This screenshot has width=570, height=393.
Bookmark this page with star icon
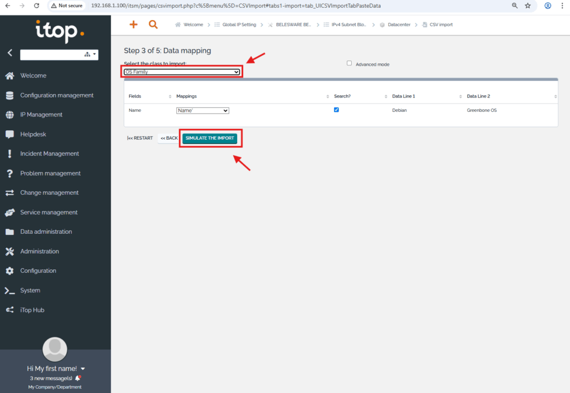pyautogui.click(x=528, y=6)
